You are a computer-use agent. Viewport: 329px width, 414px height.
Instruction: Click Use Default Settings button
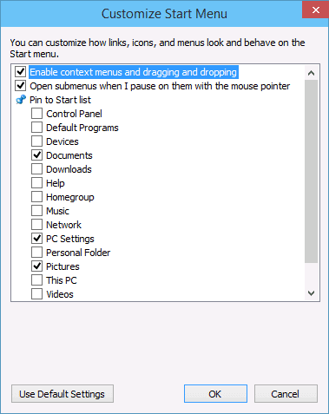pos(63,394)
